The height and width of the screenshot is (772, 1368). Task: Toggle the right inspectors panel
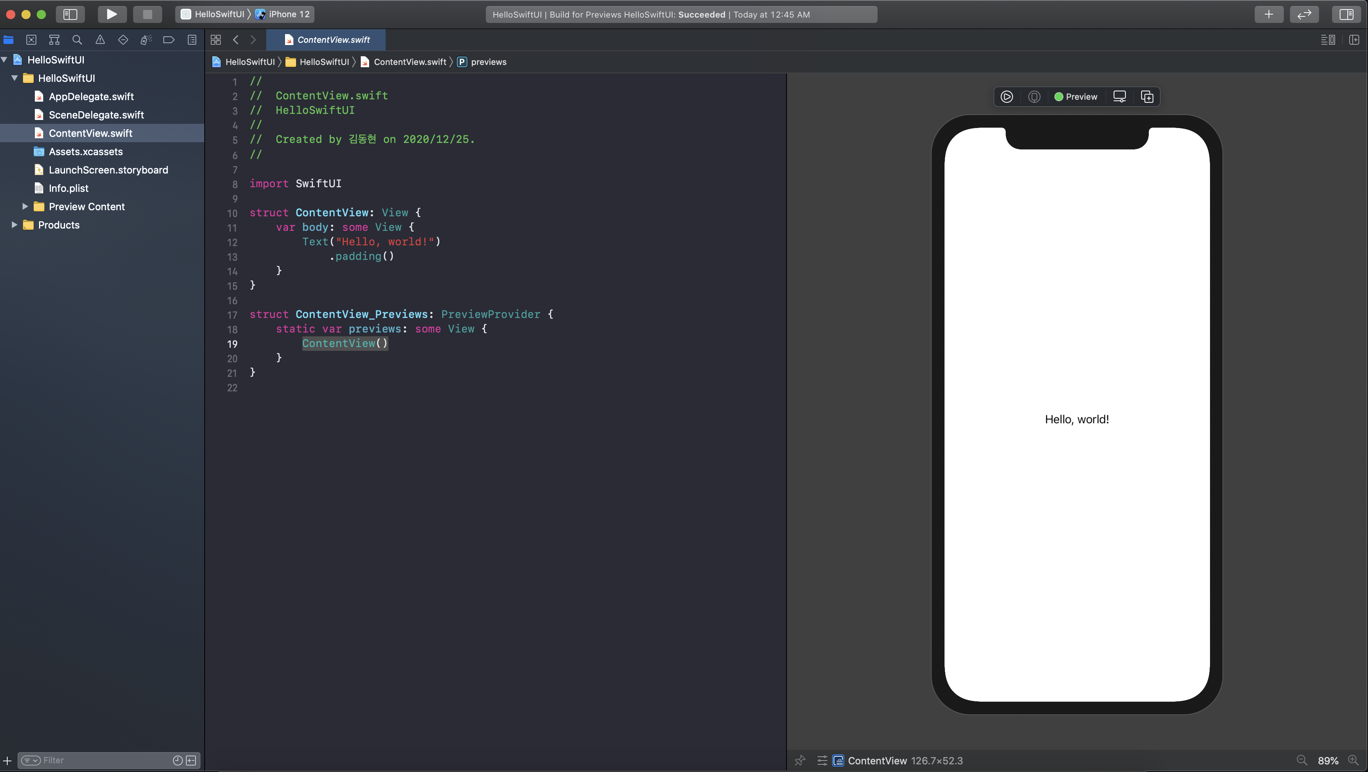tap(1346, 14)
